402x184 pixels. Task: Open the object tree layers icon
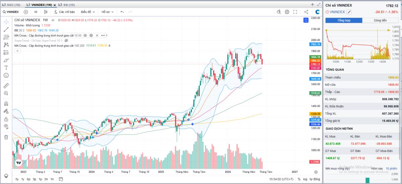tap(6, 176)
